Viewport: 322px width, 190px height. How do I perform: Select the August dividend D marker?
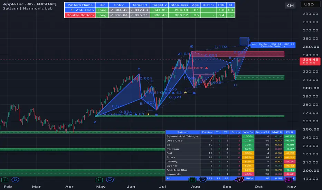point(203,180)
